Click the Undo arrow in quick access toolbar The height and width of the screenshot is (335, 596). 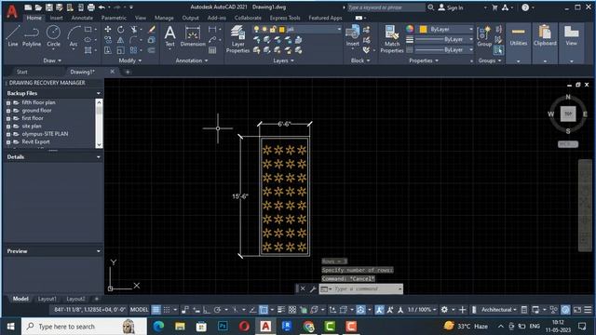coord(102,7)
